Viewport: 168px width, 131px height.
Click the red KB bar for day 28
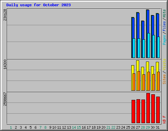point(143,111)
